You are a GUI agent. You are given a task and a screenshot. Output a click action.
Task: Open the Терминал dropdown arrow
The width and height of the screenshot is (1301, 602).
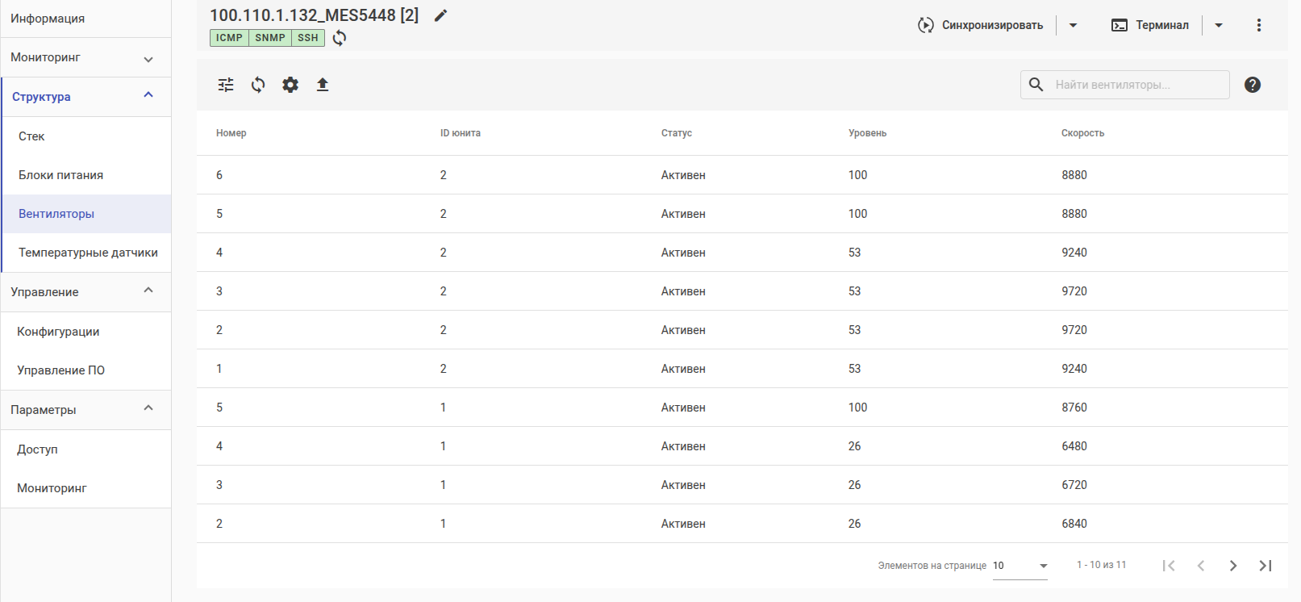tap(1219, 25)
